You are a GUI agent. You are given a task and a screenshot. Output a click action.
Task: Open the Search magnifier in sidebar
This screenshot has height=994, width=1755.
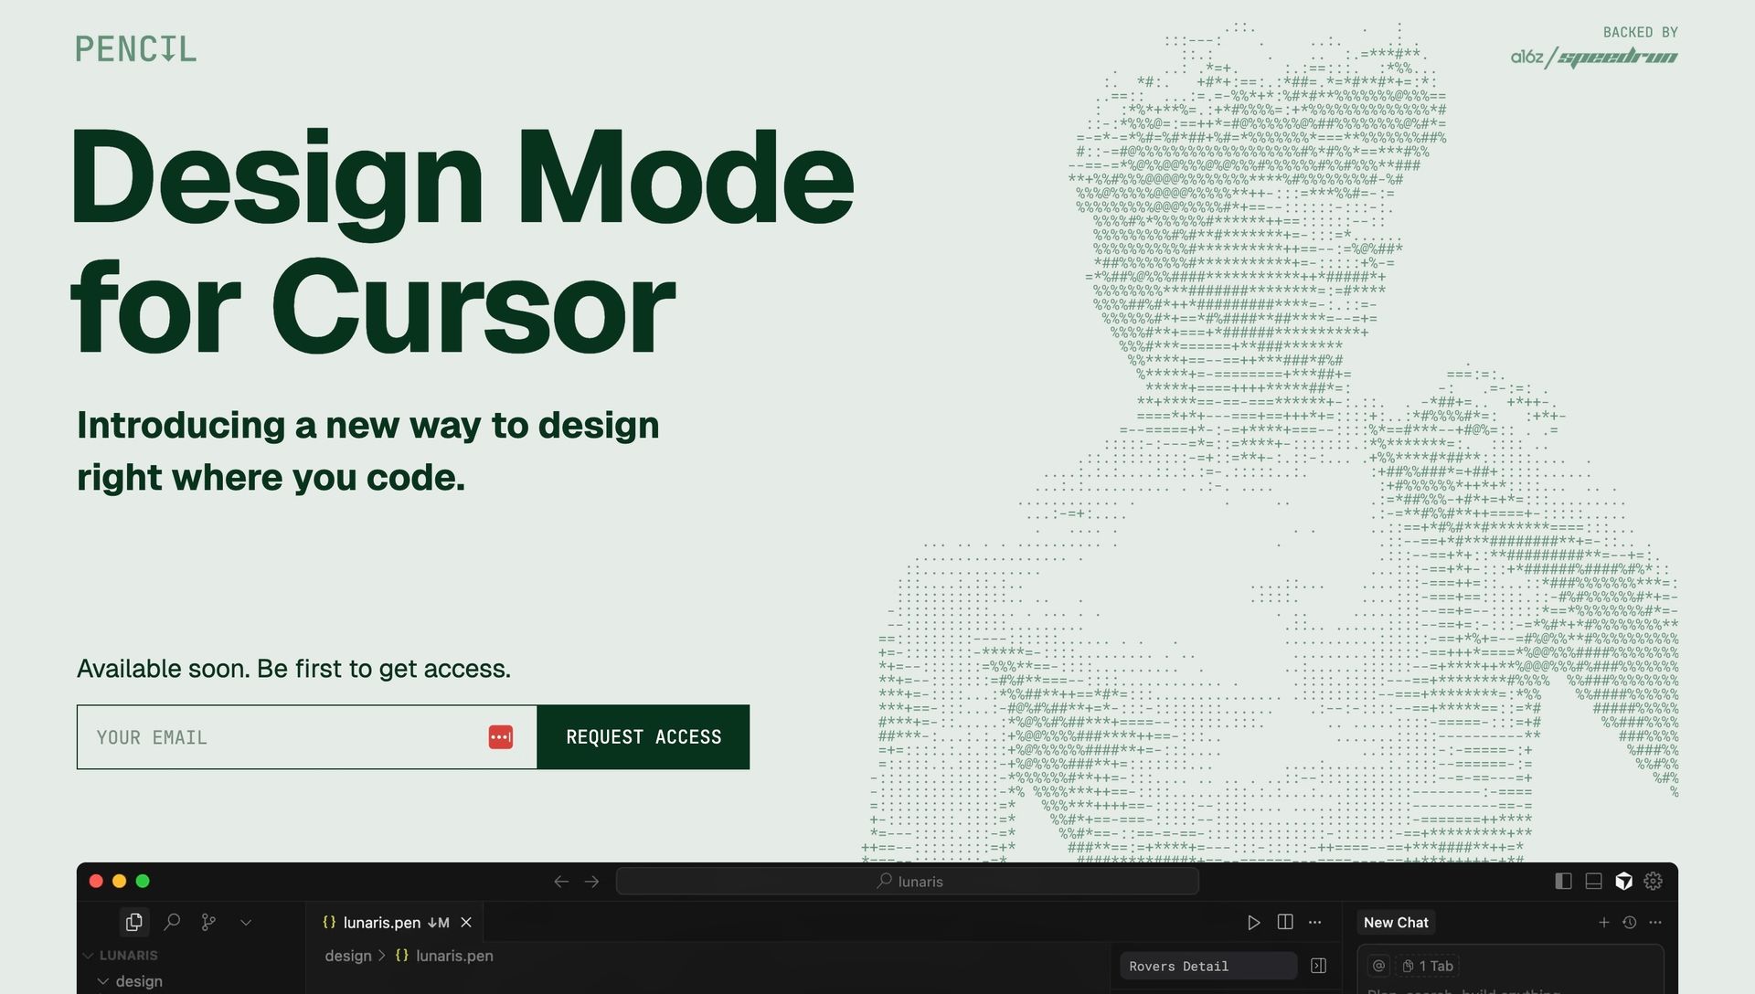coord(172,922)
